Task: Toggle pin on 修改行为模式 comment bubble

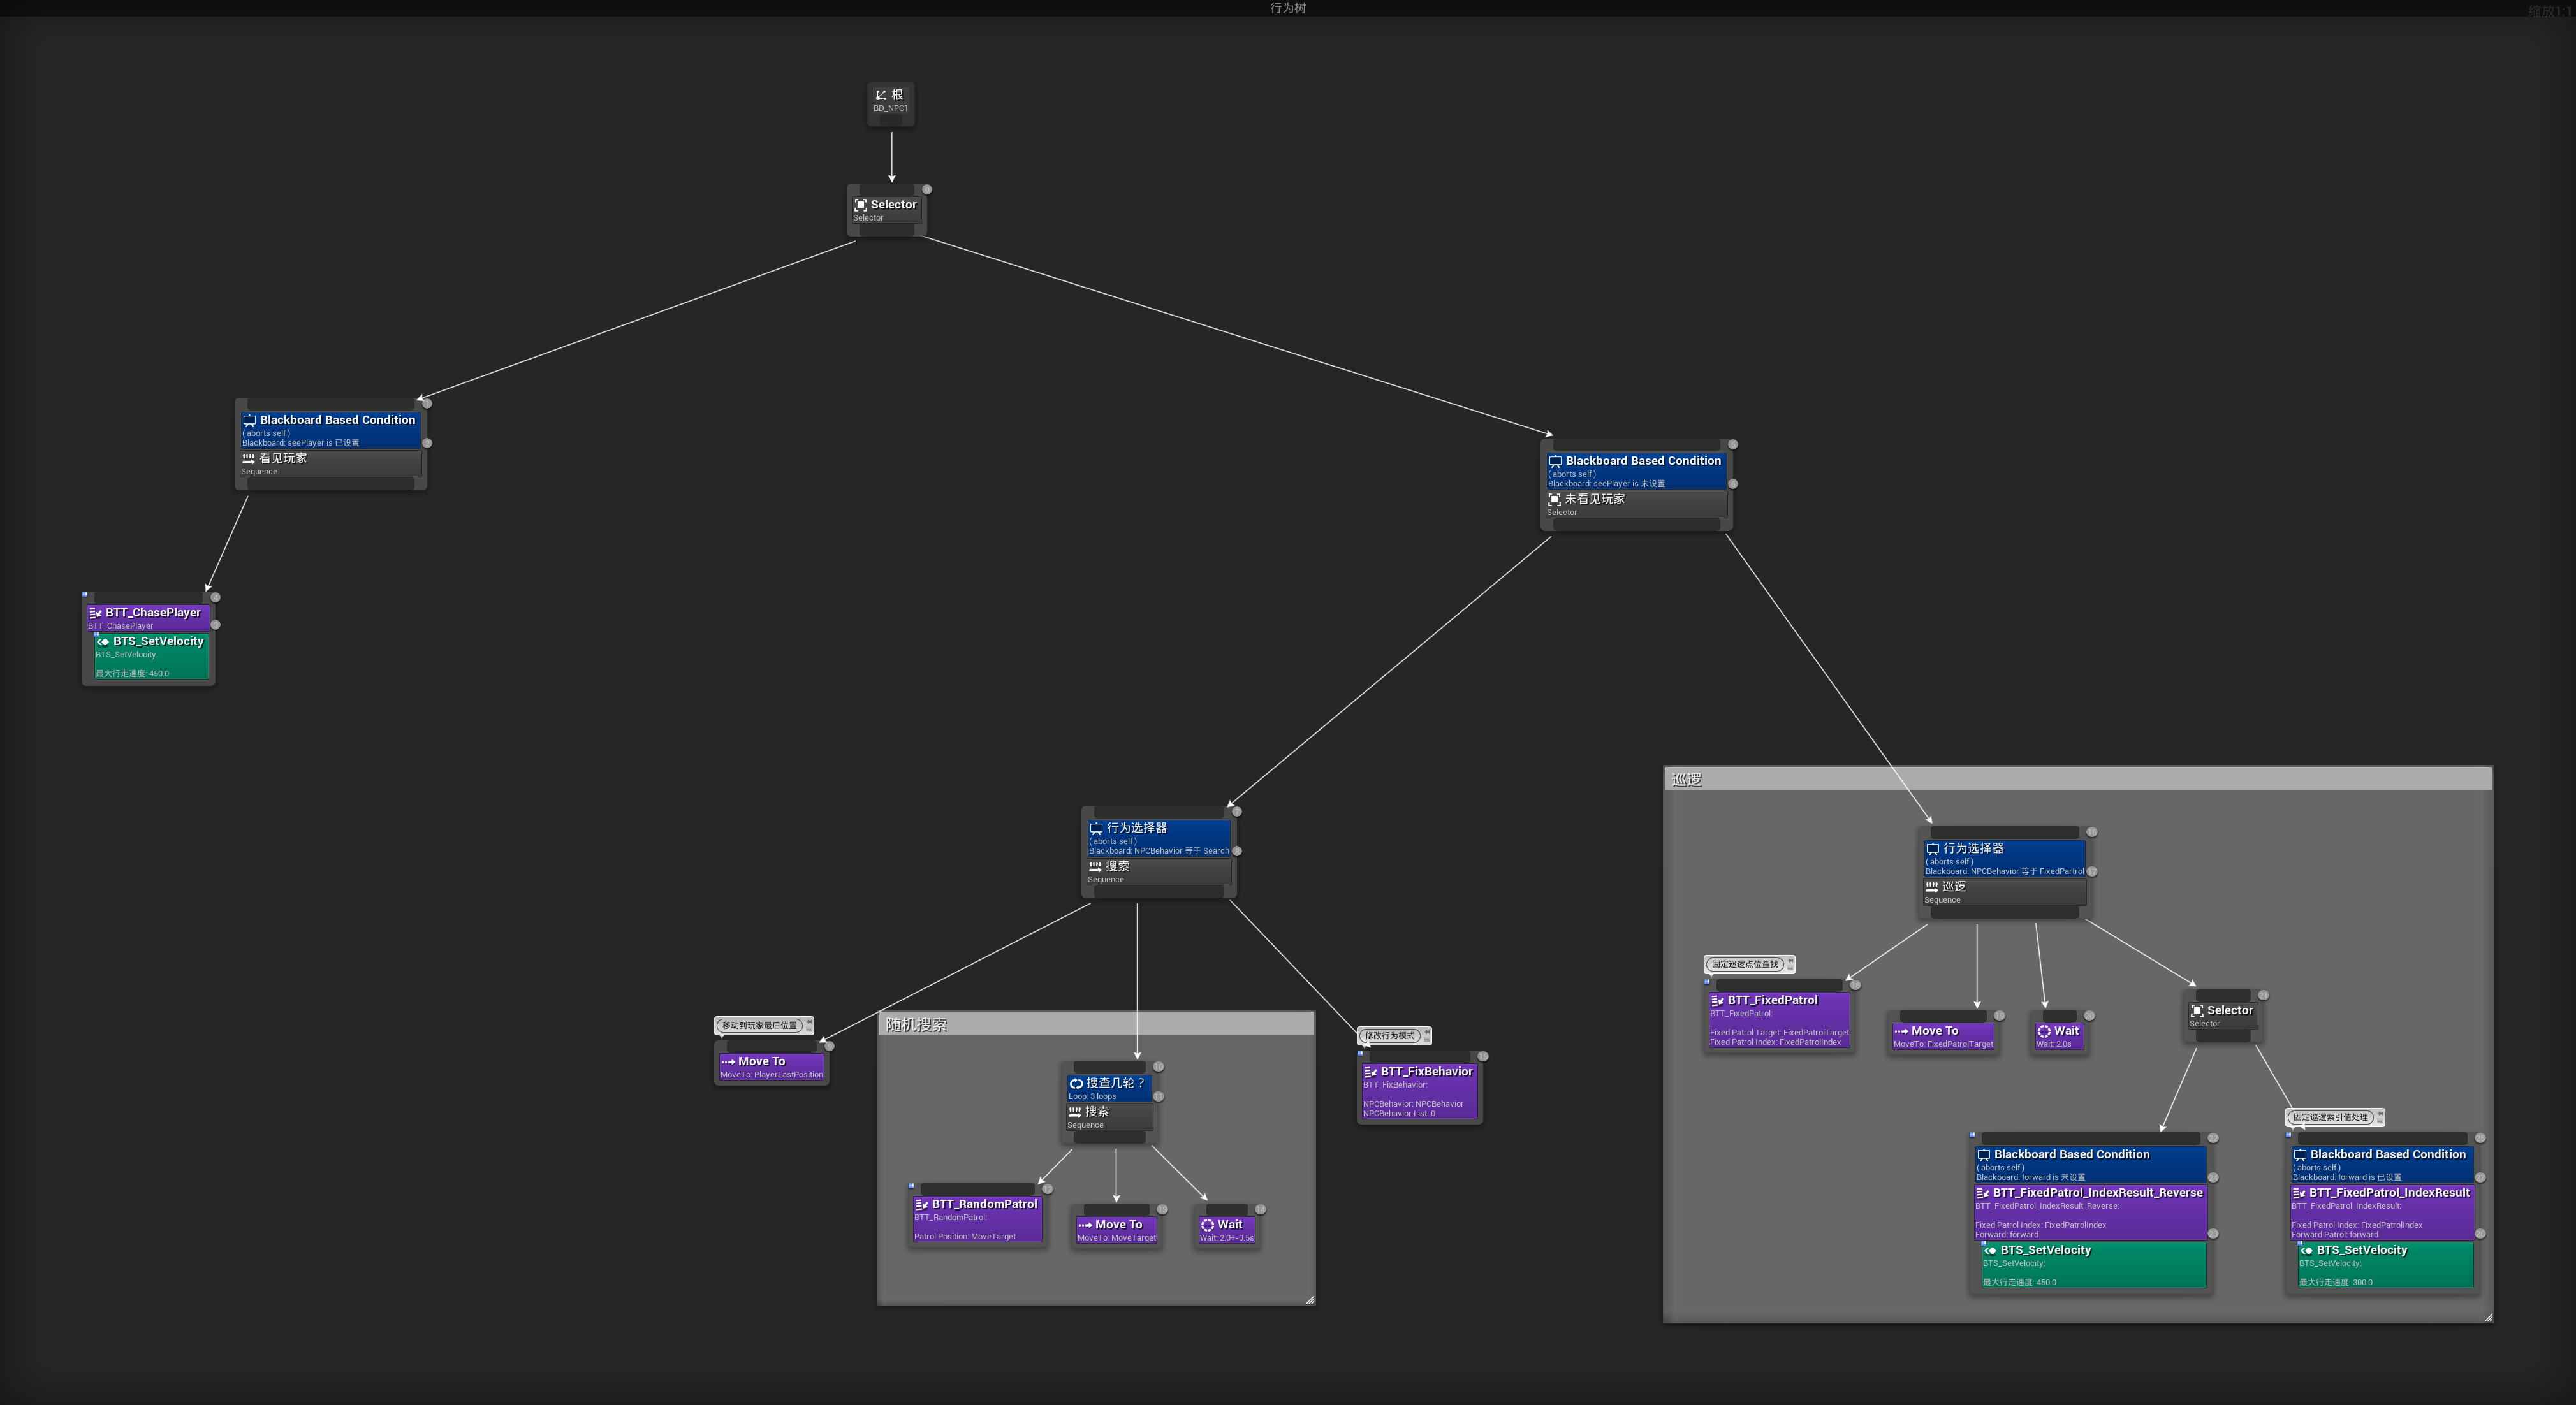Action: [x=1427, y=1032]
